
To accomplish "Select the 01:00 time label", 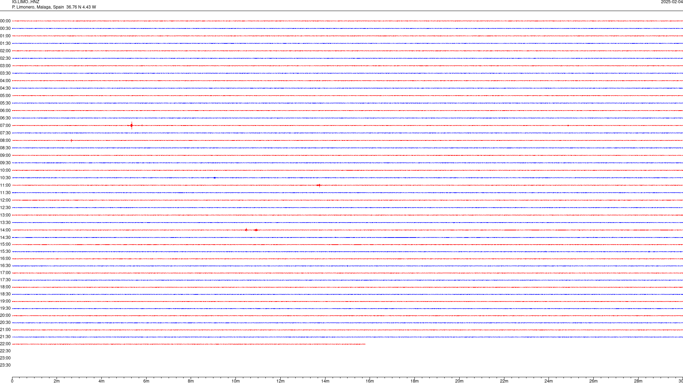I will pos(5,36).
